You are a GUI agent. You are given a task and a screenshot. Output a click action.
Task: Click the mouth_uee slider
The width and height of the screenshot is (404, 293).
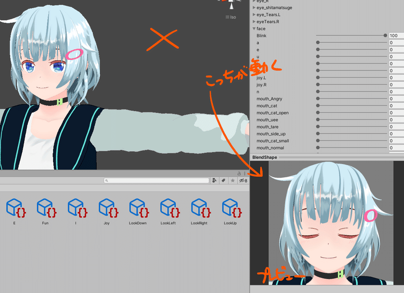pyautogui.click(x=351, y=120)
